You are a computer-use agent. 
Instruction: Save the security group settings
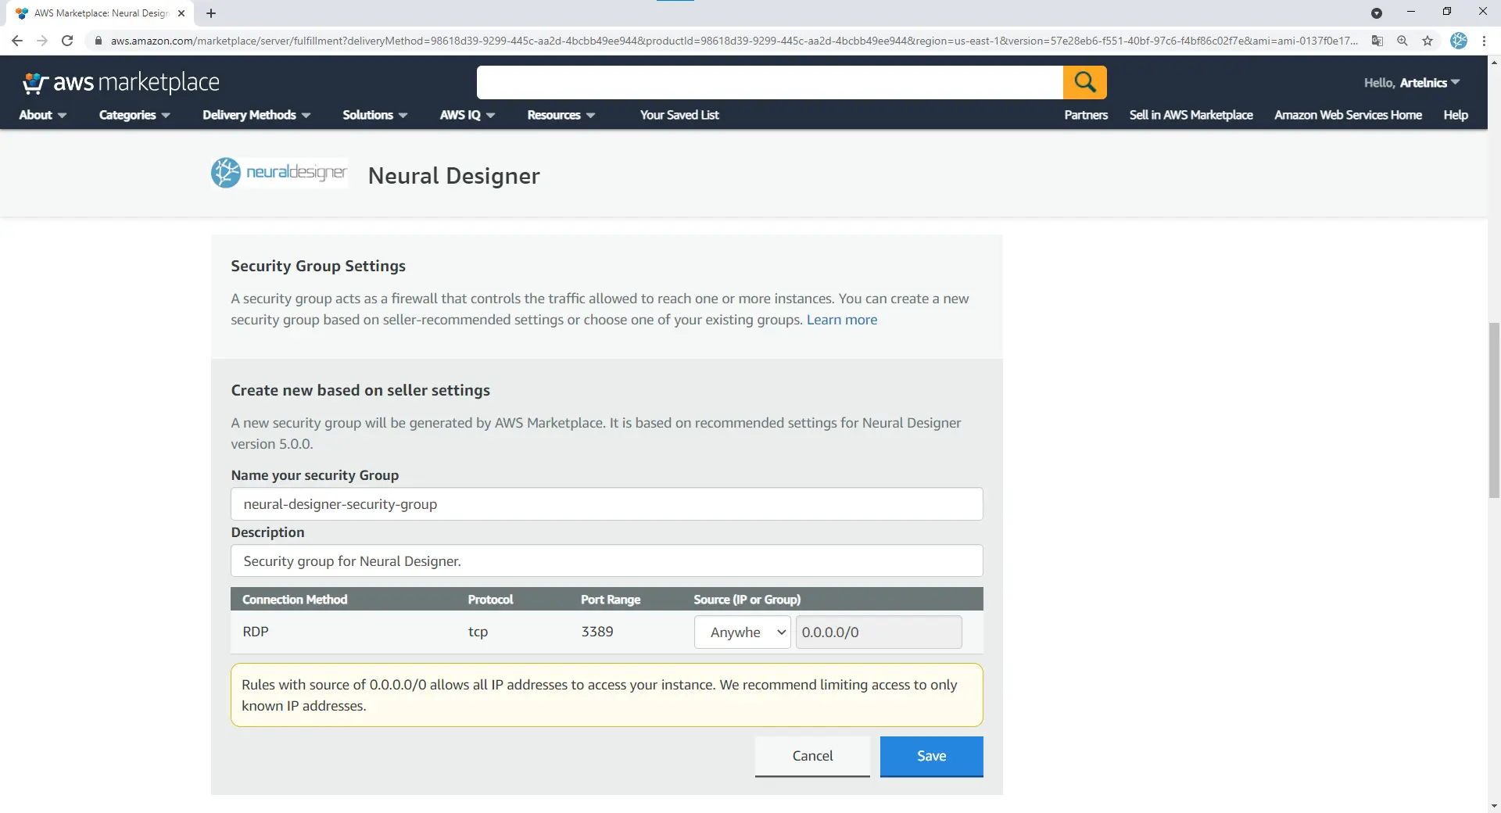931,756
